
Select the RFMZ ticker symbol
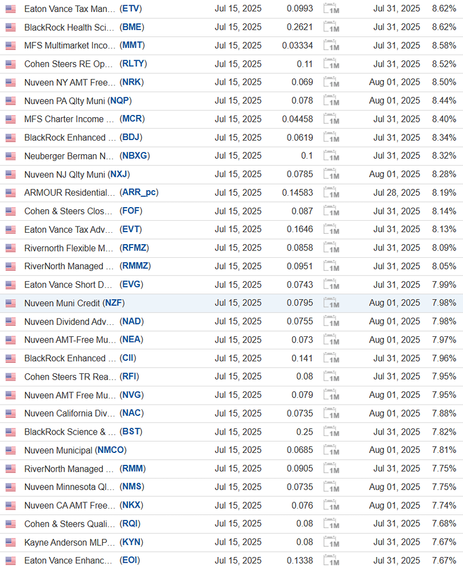[135, 248]
